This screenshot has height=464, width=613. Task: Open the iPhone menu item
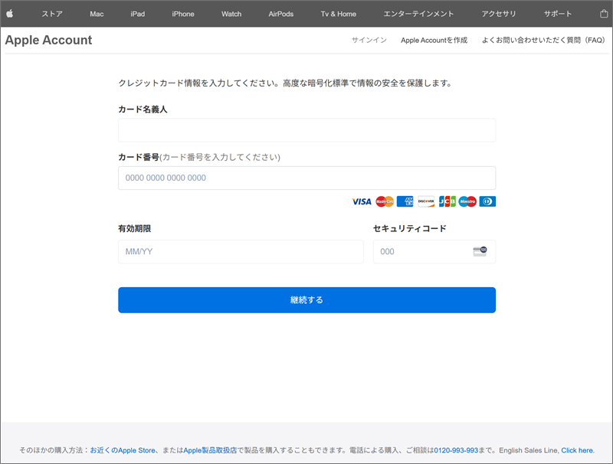(x=183, y=14)
